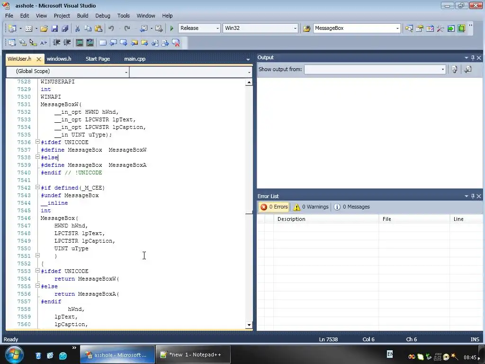Click the editor scrollbar thumb
Image resolution: width=485 pixels, height=364 pixels.
pos(249,212)
